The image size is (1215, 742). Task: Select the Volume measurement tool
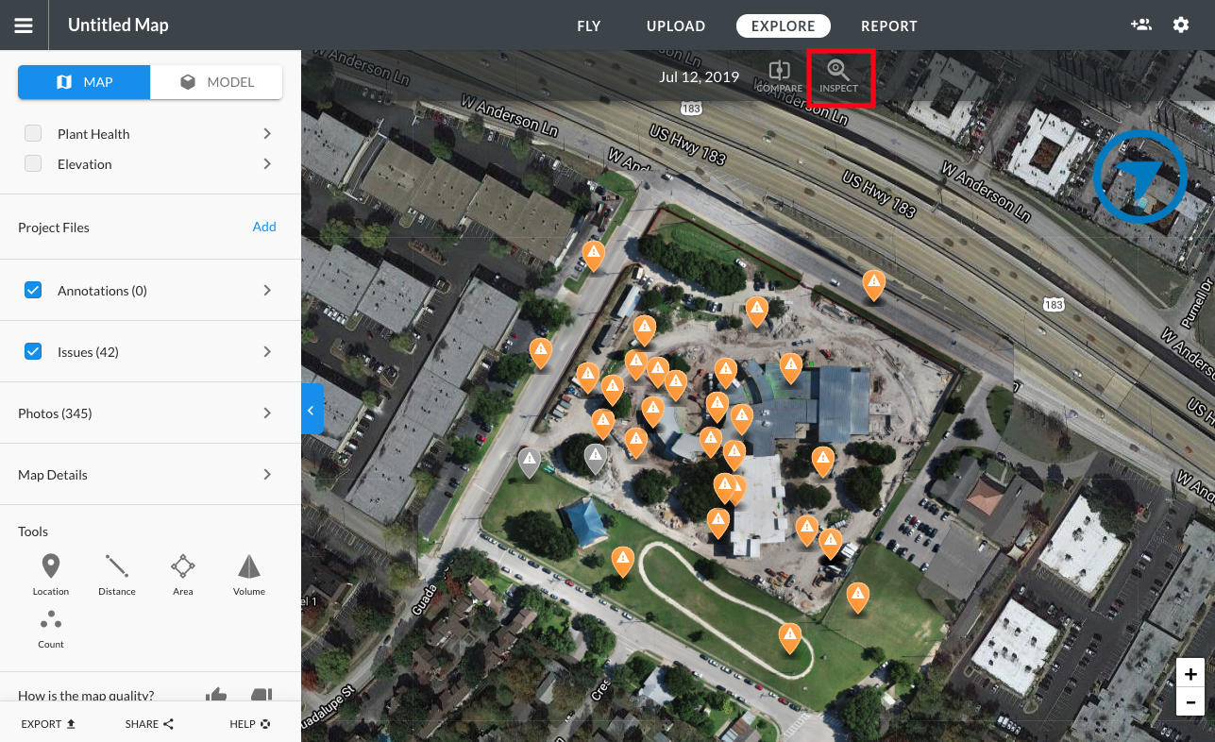[249, 575]
